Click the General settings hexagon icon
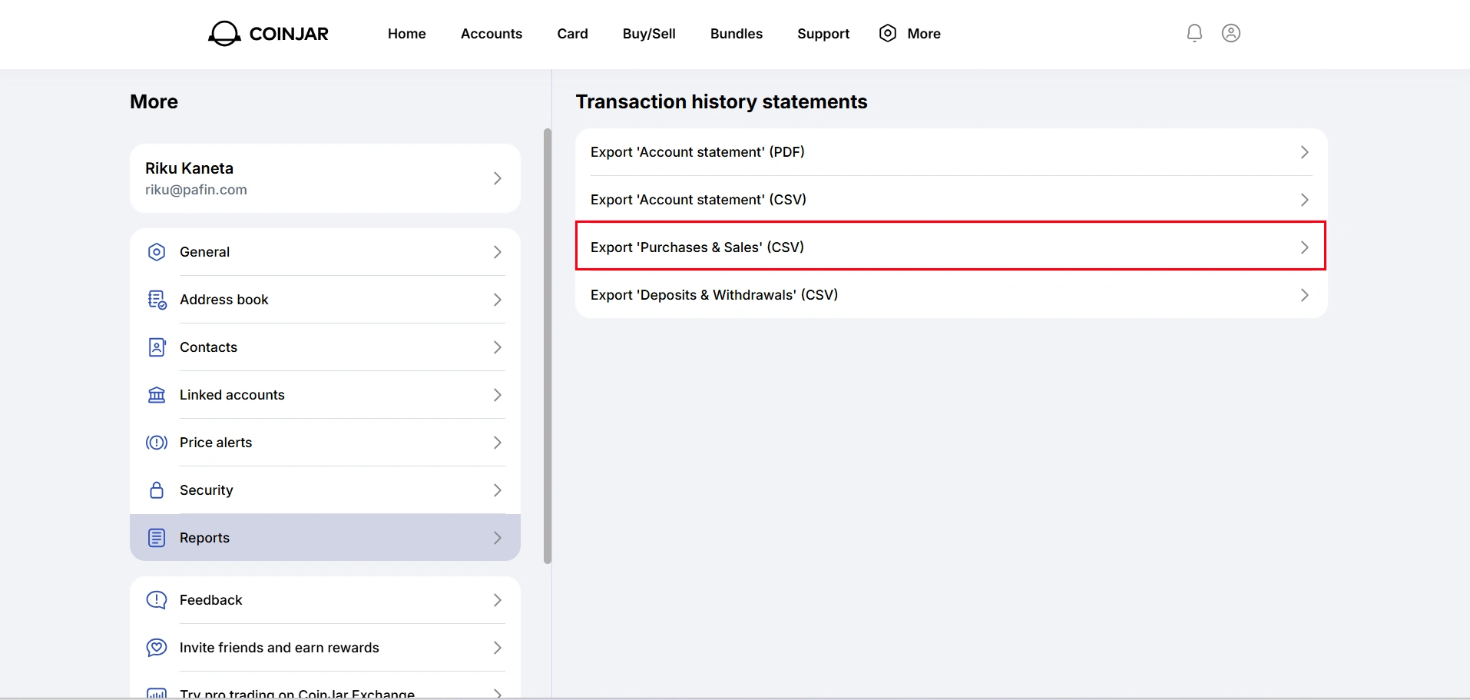 (157, 252)
